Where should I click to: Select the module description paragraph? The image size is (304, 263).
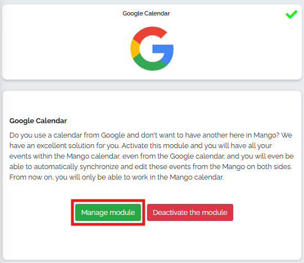coord(151,156)
